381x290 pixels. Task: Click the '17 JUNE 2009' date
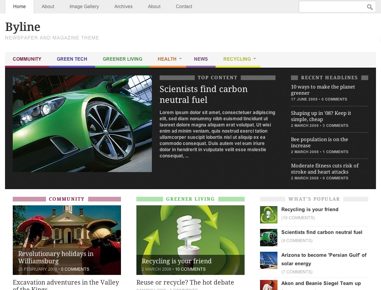[304, 99]
